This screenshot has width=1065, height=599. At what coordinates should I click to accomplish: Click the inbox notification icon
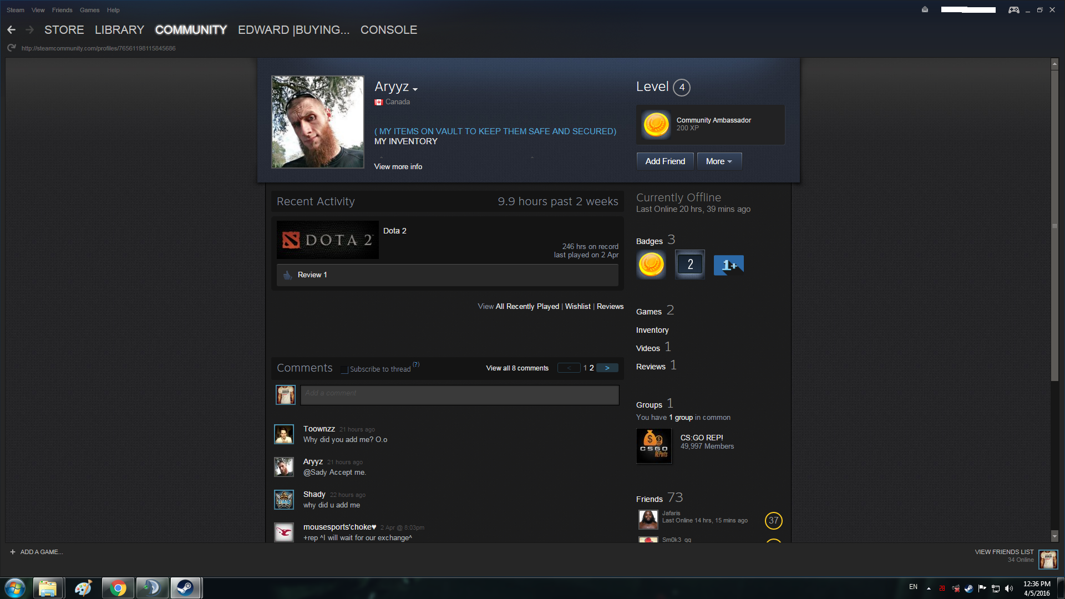pos(925,9)
